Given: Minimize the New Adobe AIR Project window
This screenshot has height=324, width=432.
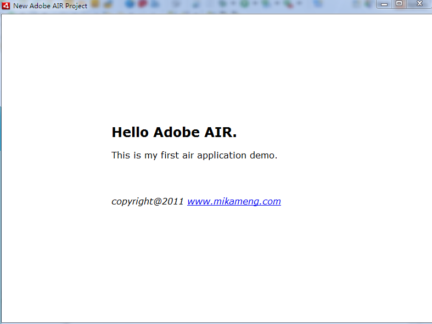Looking at the screenshot, I should click(384, 4).
